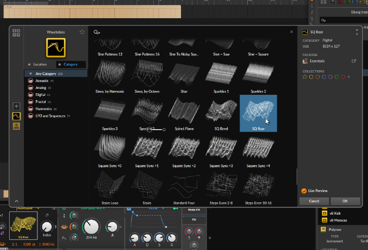The width and height of the screenshot is (368, 250).
Task: Tag with orange collection circle
Action: [x=317, y=77]
